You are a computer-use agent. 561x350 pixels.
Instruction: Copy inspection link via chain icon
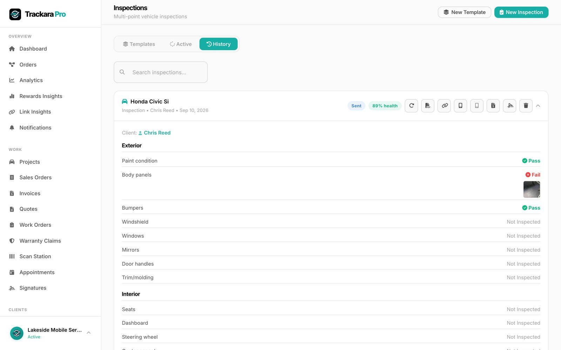[x=444, y=106]
